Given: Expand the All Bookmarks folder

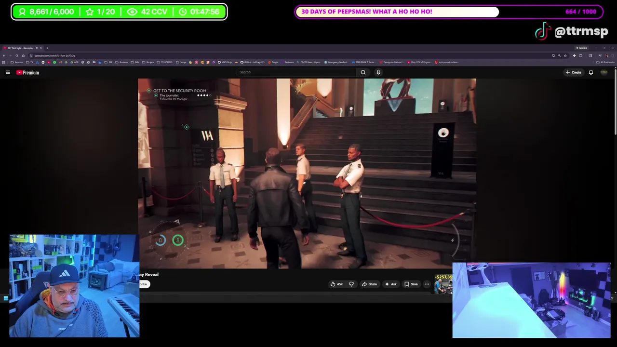Looking at the screenshot, I should click(x=605, y=62).
